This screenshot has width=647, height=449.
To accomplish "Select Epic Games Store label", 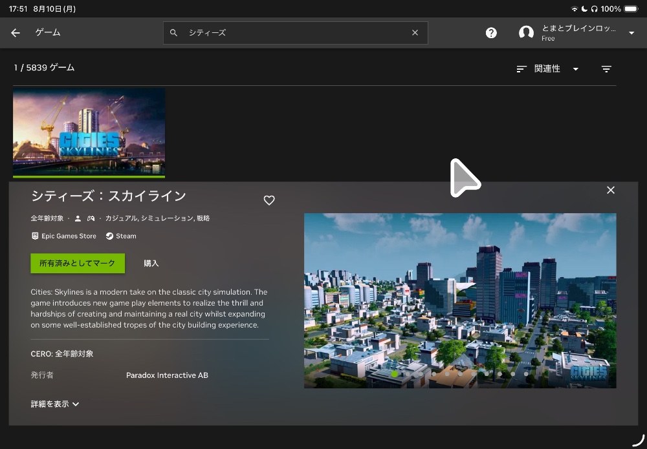I will 69,236.
